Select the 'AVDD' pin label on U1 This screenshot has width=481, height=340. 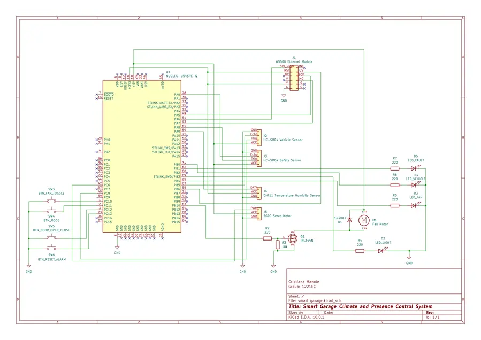162,85
